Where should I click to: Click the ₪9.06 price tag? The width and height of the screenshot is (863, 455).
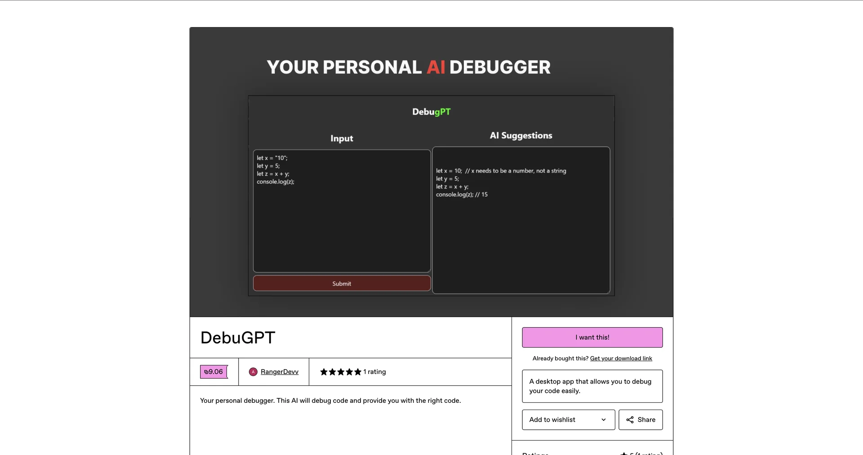(214, 372)
